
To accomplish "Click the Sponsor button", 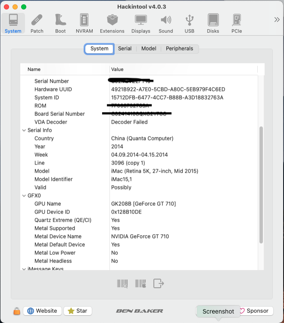I will (256, 311).
